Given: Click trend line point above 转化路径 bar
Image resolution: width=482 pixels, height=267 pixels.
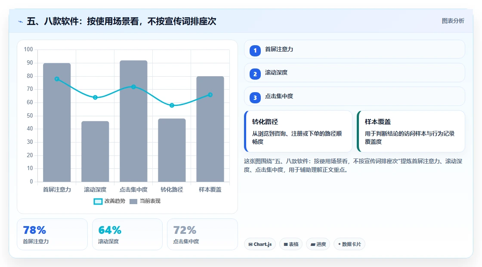Looking at the screenshot, I should [x=172, y=105].
